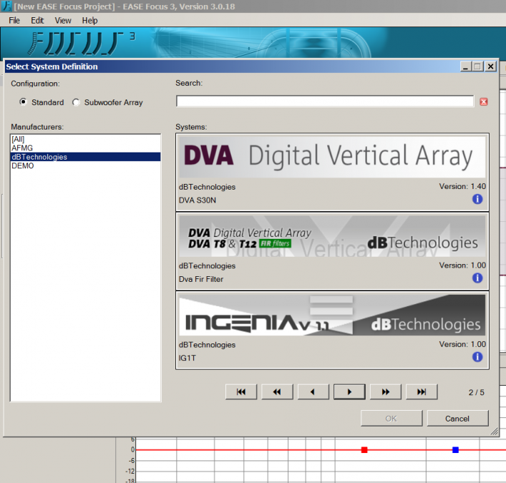
Task: Choose the INGENIA v1.1 system banner
Action: [332, 315]
